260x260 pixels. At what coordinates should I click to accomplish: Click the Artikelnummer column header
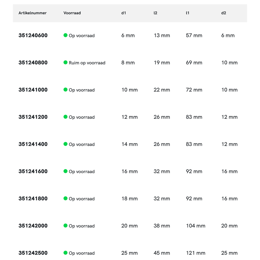(x=32, y=13)
